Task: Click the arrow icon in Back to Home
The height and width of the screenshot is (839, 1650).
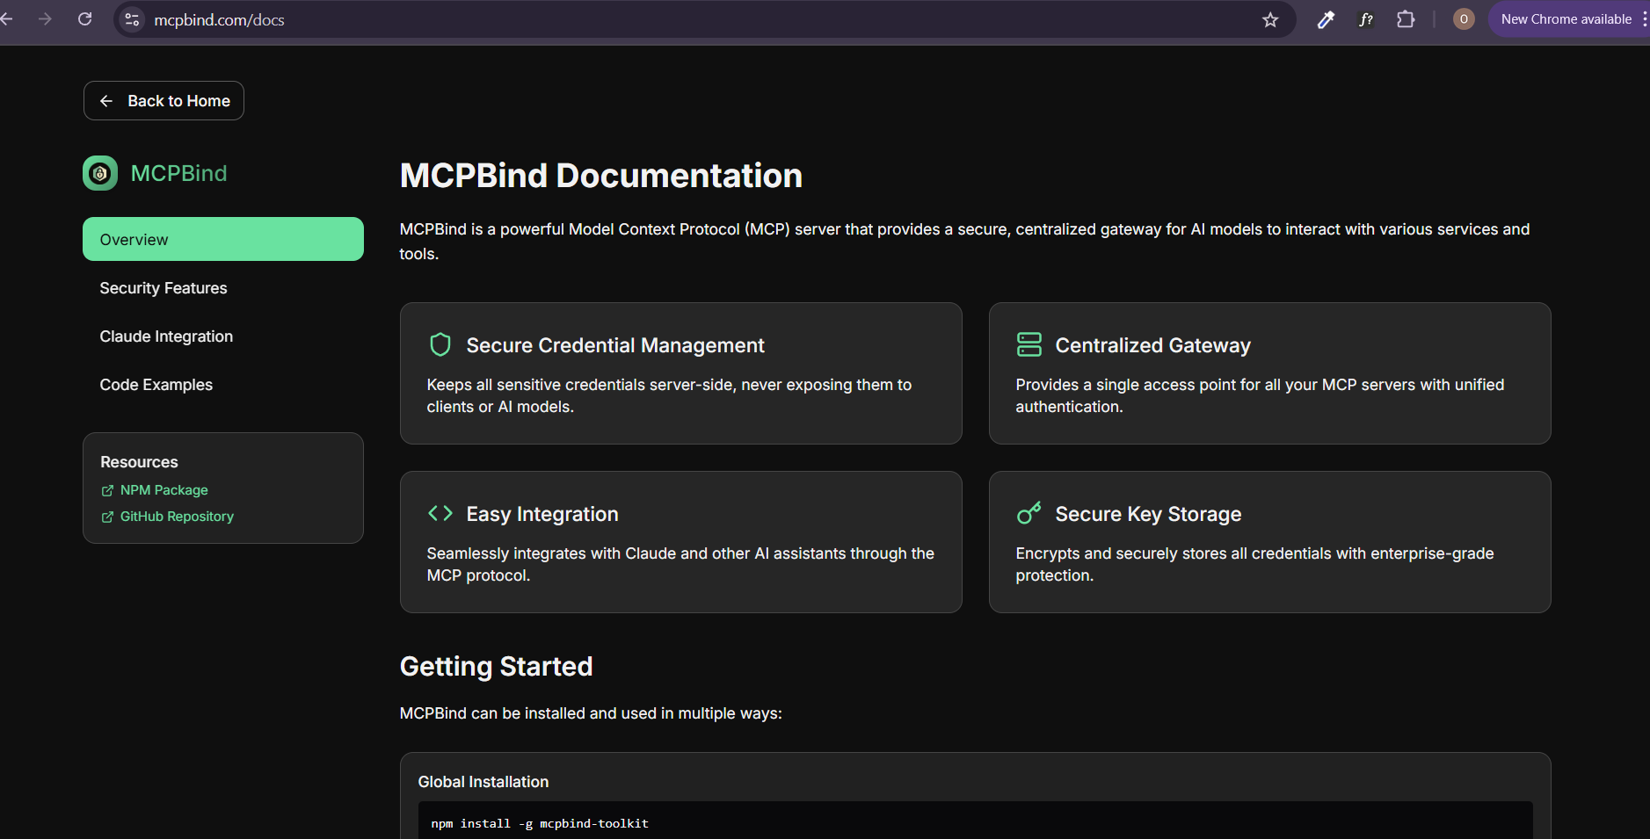Action: (106, 101)
